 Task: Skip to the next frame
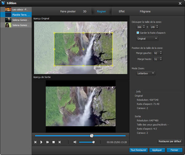60,142
